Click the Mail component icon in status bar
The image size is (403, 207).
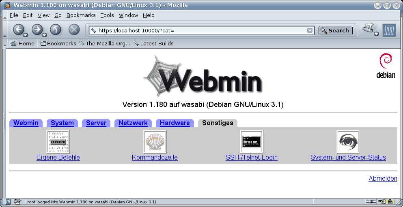17,202
